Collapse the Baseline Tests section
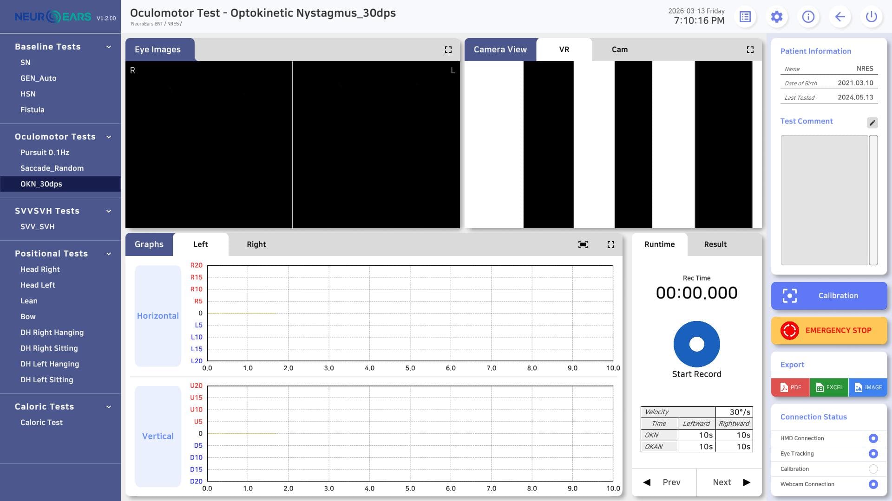The width and height of the screenshot is (892, 501). coord(109,47)
